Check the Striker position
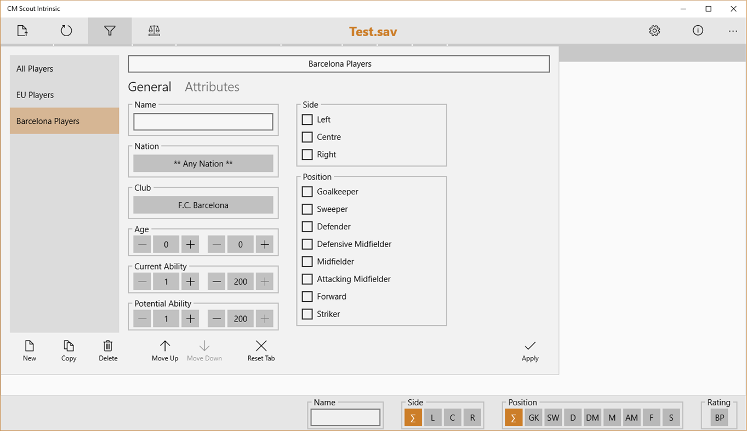Image resolution: width=747 pixels, height=431 pixels. point(307,314)
